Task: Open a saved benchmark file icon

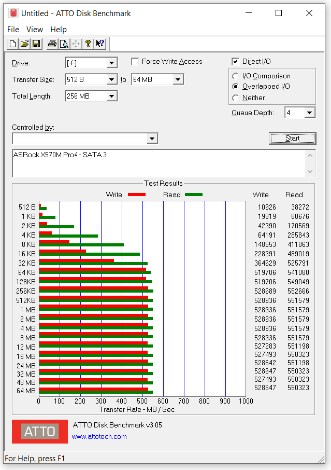Action: tap(24, 44)
